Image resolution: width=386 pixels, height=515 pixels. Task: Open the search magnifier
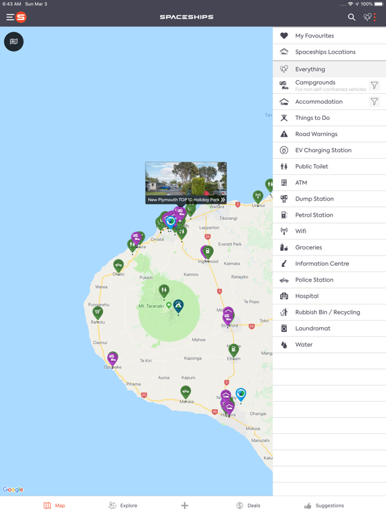pyautogui.click(x=352, y=17)
